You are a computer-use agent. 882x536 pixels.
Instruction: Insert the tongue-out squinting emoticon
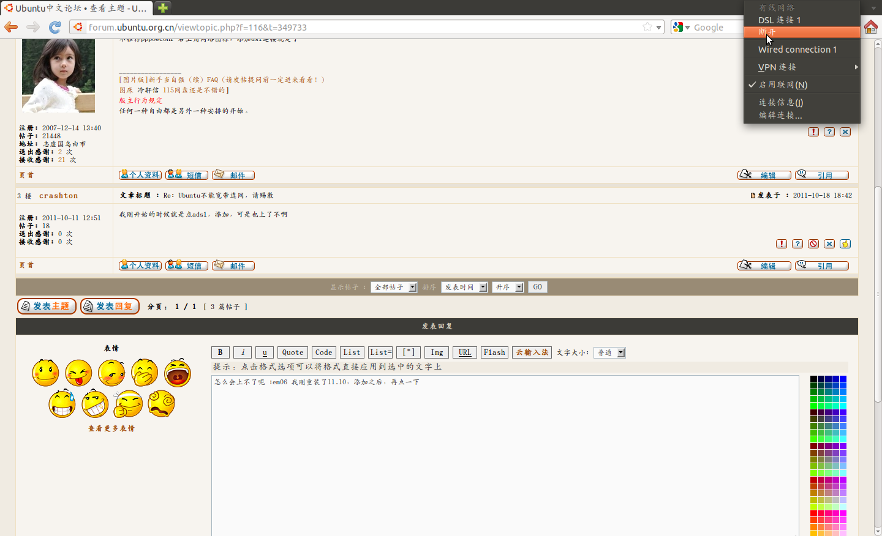78,373
